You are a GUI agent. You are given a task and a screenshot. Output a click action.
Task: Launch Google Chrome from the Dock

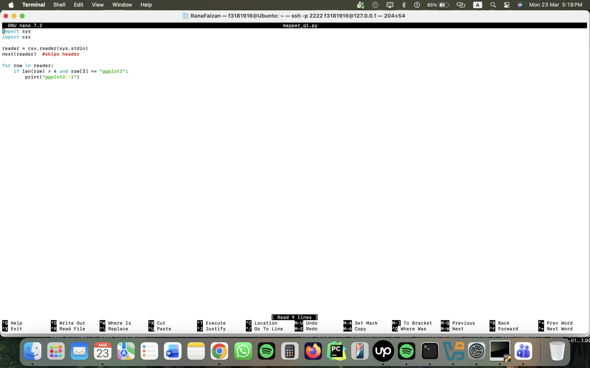point(219,351)
